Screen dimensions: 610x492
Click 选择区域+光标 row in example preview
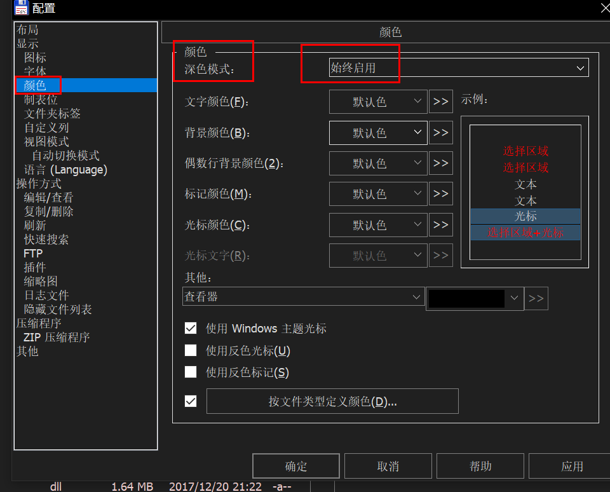(525, 233)
